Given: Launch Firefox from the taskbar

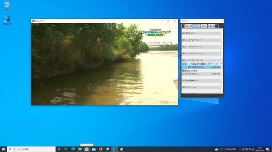Looking at the screenshot, I should [100, 149].
